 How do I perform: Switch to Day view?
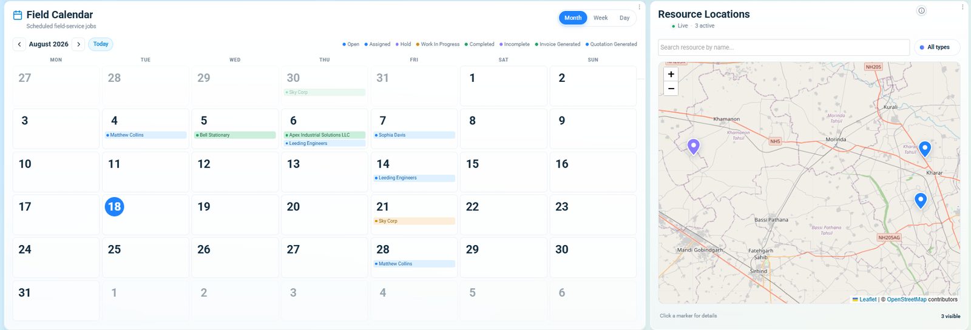624,18
